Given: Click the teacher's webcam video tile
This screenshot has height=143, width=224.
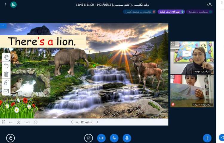Looking at the screenshot, I should pos(192,58).
